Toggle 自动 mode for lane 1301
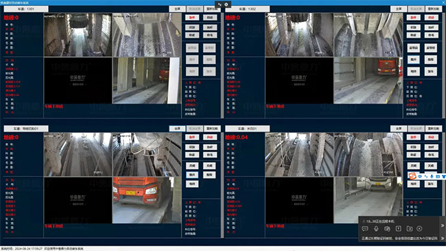Screen dimensions: 446x251 point(210,18)
